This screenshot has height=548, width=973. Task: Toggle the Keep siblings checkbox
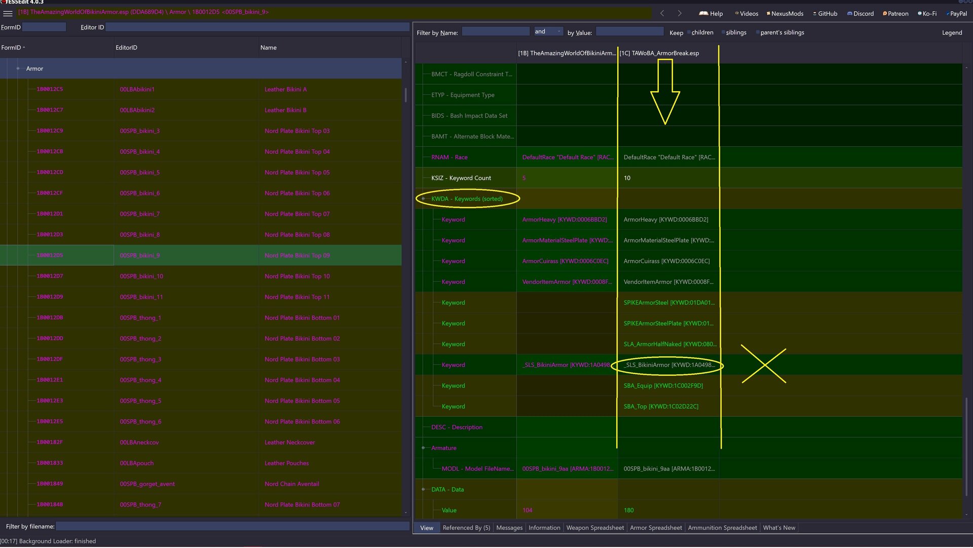723,32
